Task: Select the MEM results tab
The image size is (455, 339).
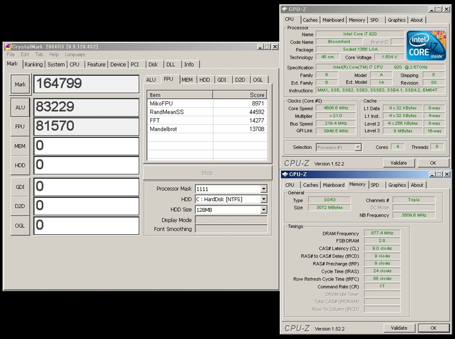Action: [x=187, y=80]
